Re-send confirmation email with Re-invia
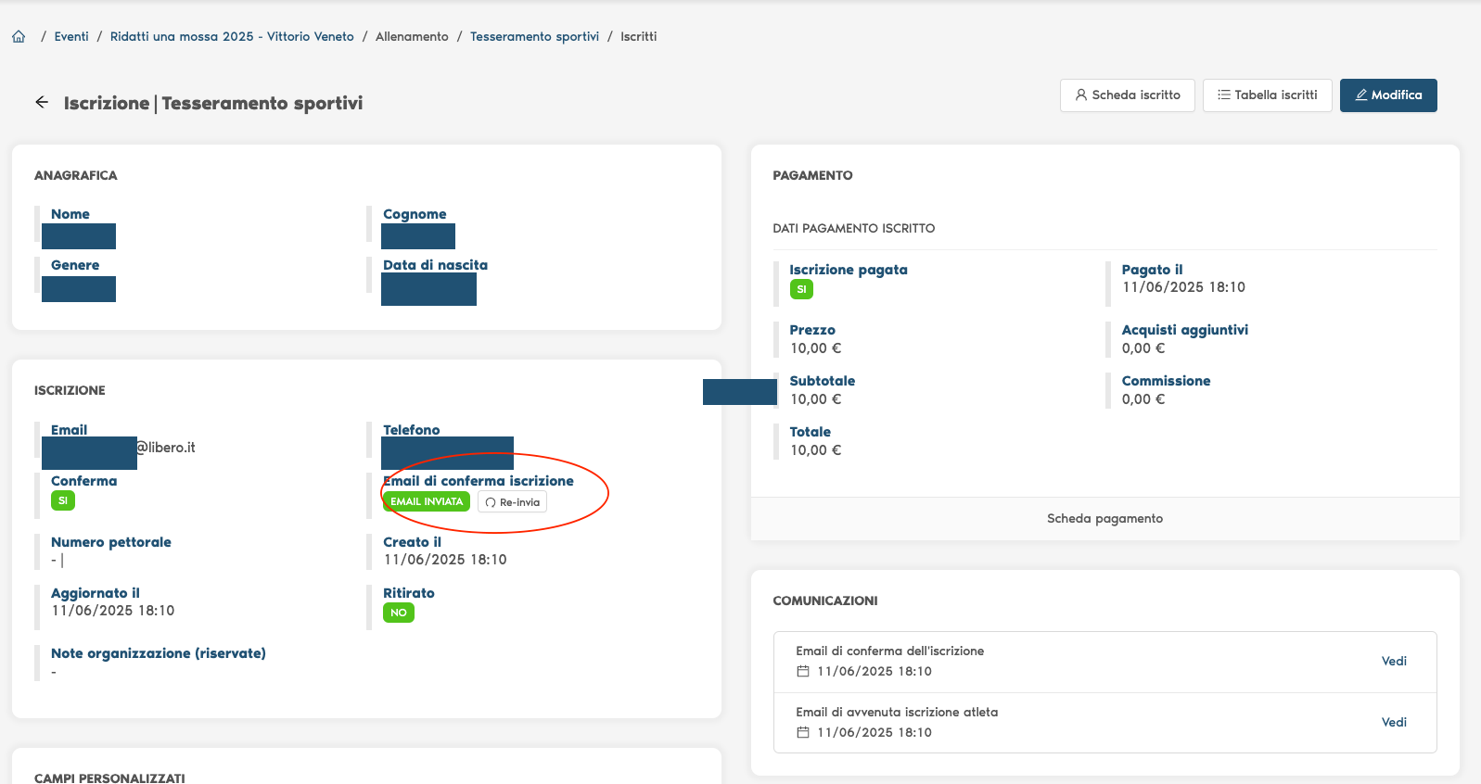The width and height of the screenshot is (1481, 784). (x=512, y=502)
